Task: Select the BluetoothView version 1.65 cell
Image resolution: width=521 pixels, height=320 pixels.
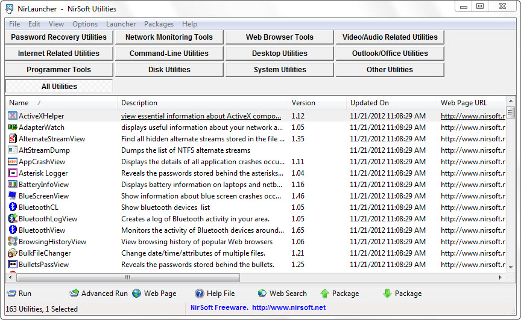Action: [298, 230]
